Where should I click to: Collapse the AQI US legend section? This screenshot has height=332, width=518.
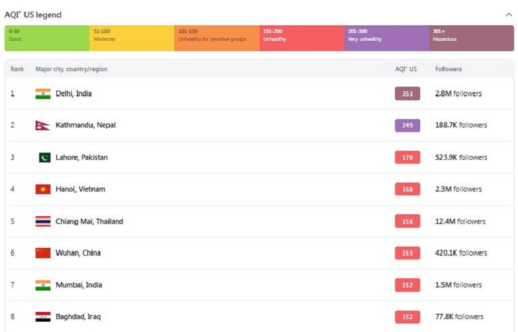[x=508, y=14]
